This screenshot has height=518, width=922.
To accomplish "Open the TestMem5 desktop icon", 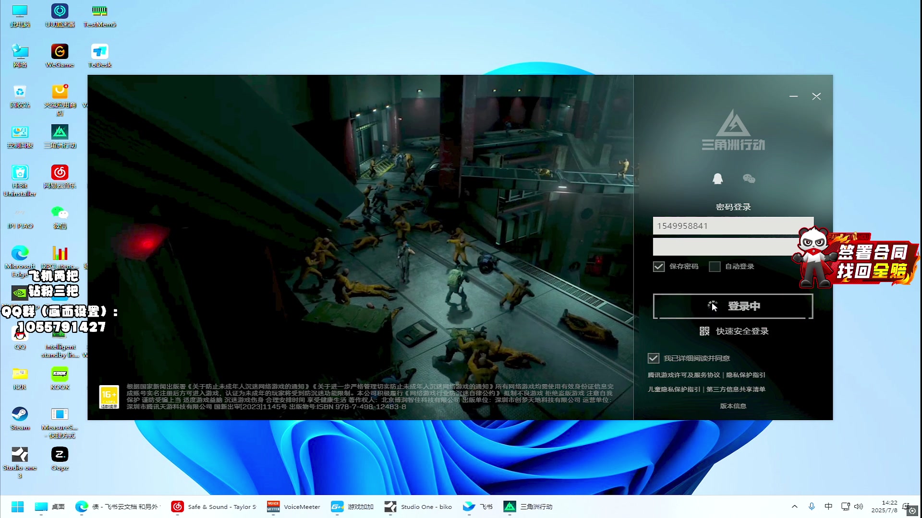I will (x=99, y=15).
